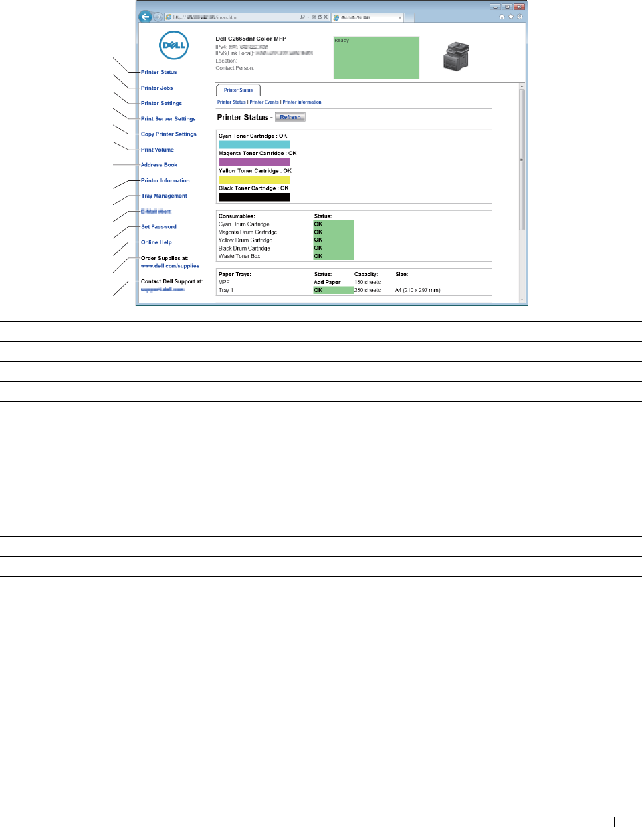The image size is (642, 827).
Task: Click the Refresh button
Action: pos(290,117)
